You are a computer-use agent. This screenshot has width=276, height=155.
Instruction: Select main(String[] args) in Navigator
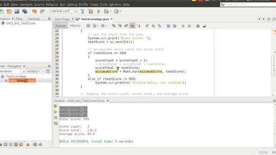point(22,81)
